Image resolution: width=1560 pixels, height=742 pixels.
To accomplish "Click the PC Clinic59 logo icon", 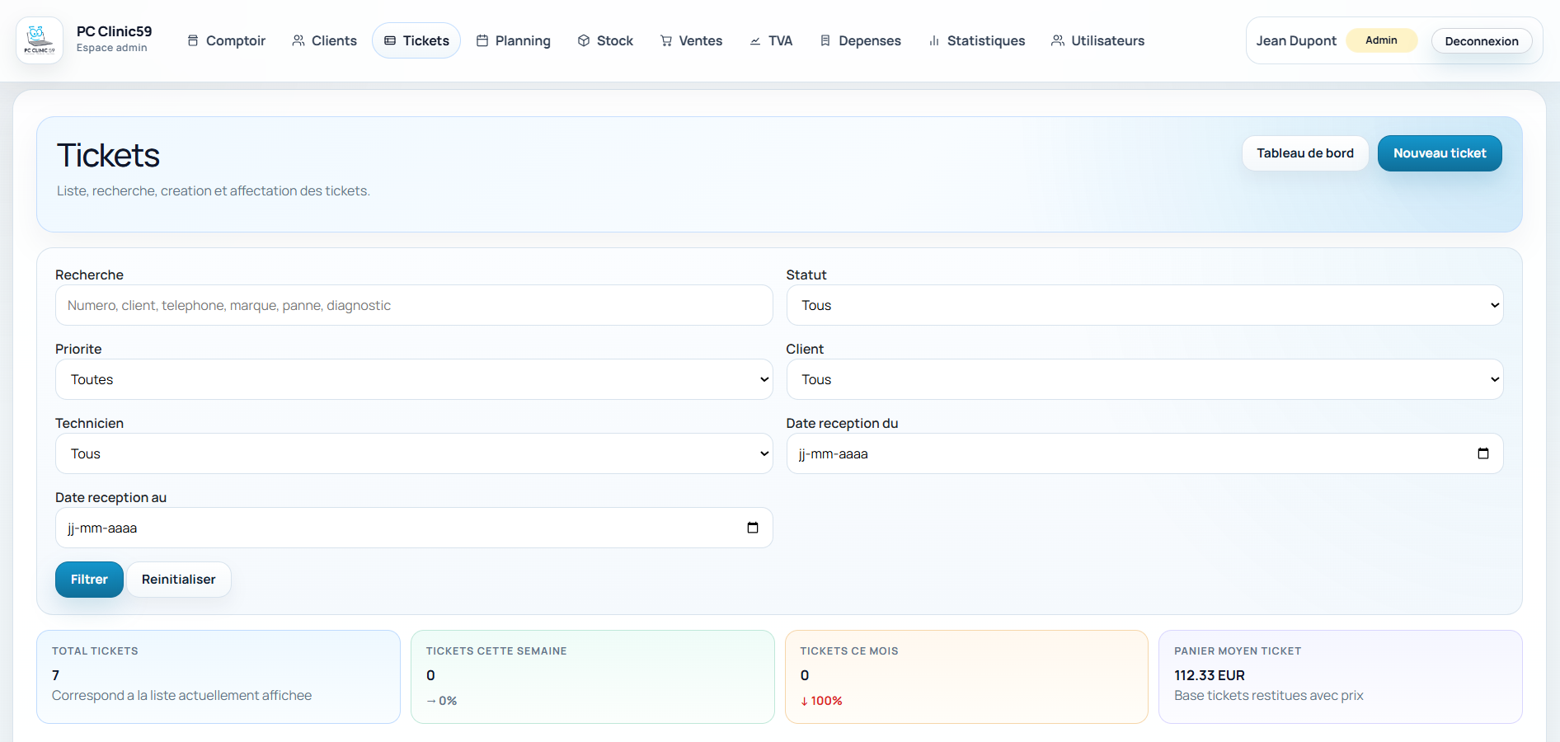I will click(40, 40).
